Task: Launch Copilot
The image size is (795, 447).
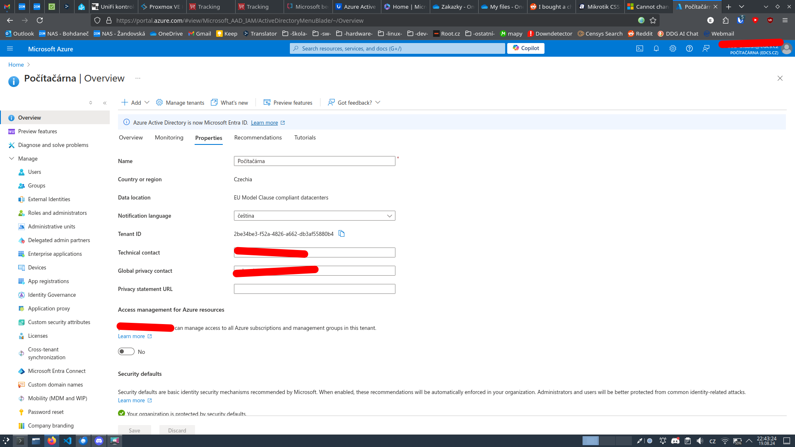Action: (526, 48)
